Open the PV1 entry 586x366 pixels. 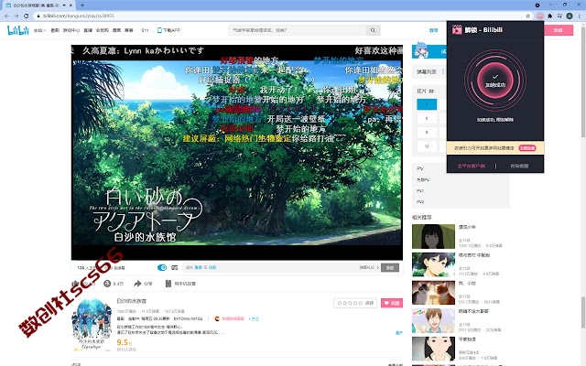(x=420, y=191)
